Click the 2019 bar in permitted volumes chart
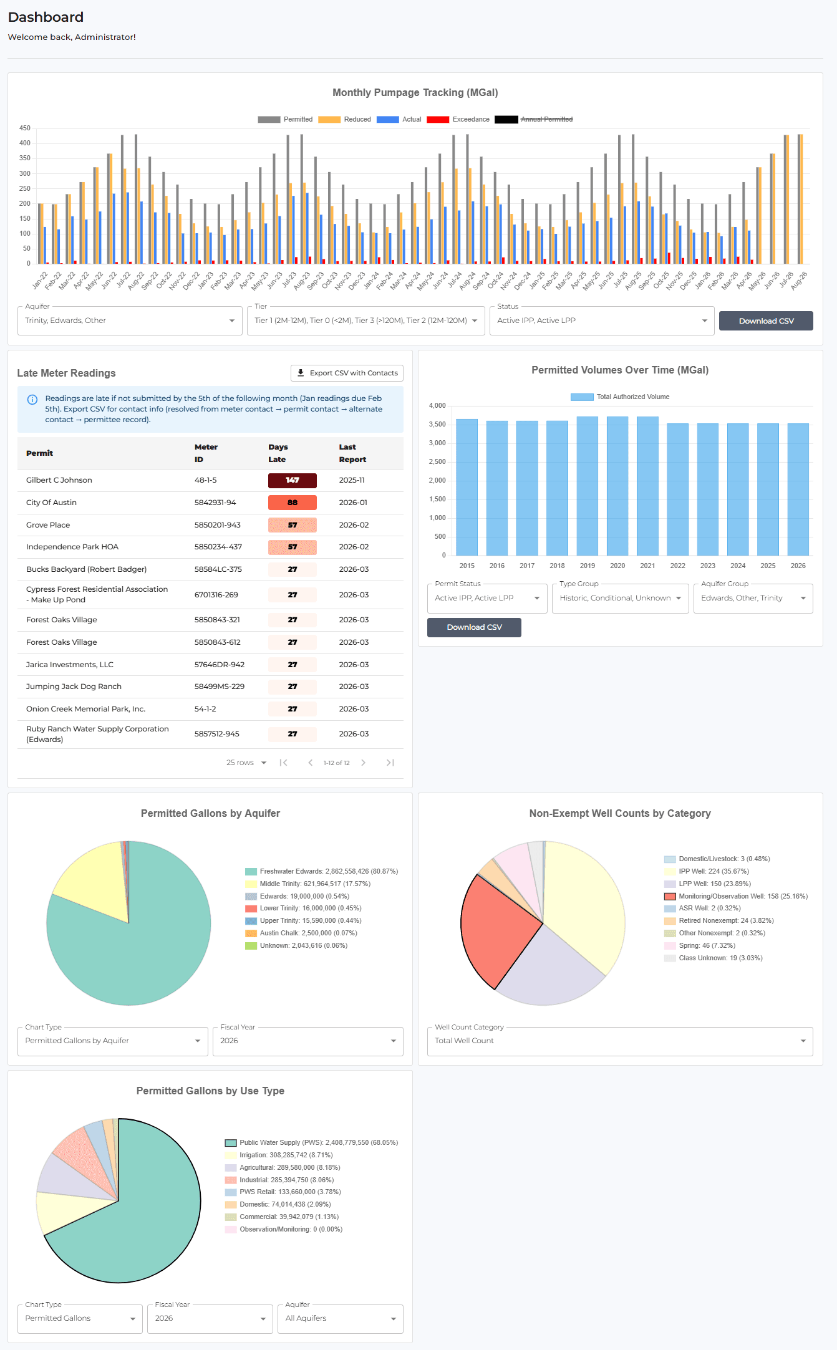 pos(588,486)
